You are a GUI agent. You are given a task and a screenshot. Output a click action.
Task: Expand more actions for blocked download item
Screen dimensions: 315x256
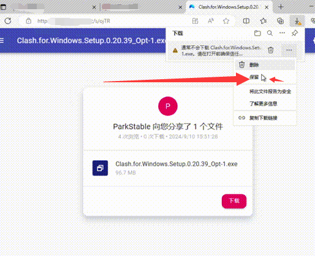[289, 50]
